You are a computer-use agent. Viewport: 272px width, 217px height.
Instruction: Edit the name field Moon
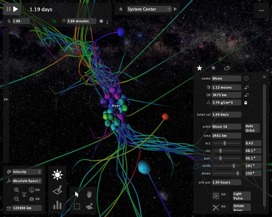(226, 78)
